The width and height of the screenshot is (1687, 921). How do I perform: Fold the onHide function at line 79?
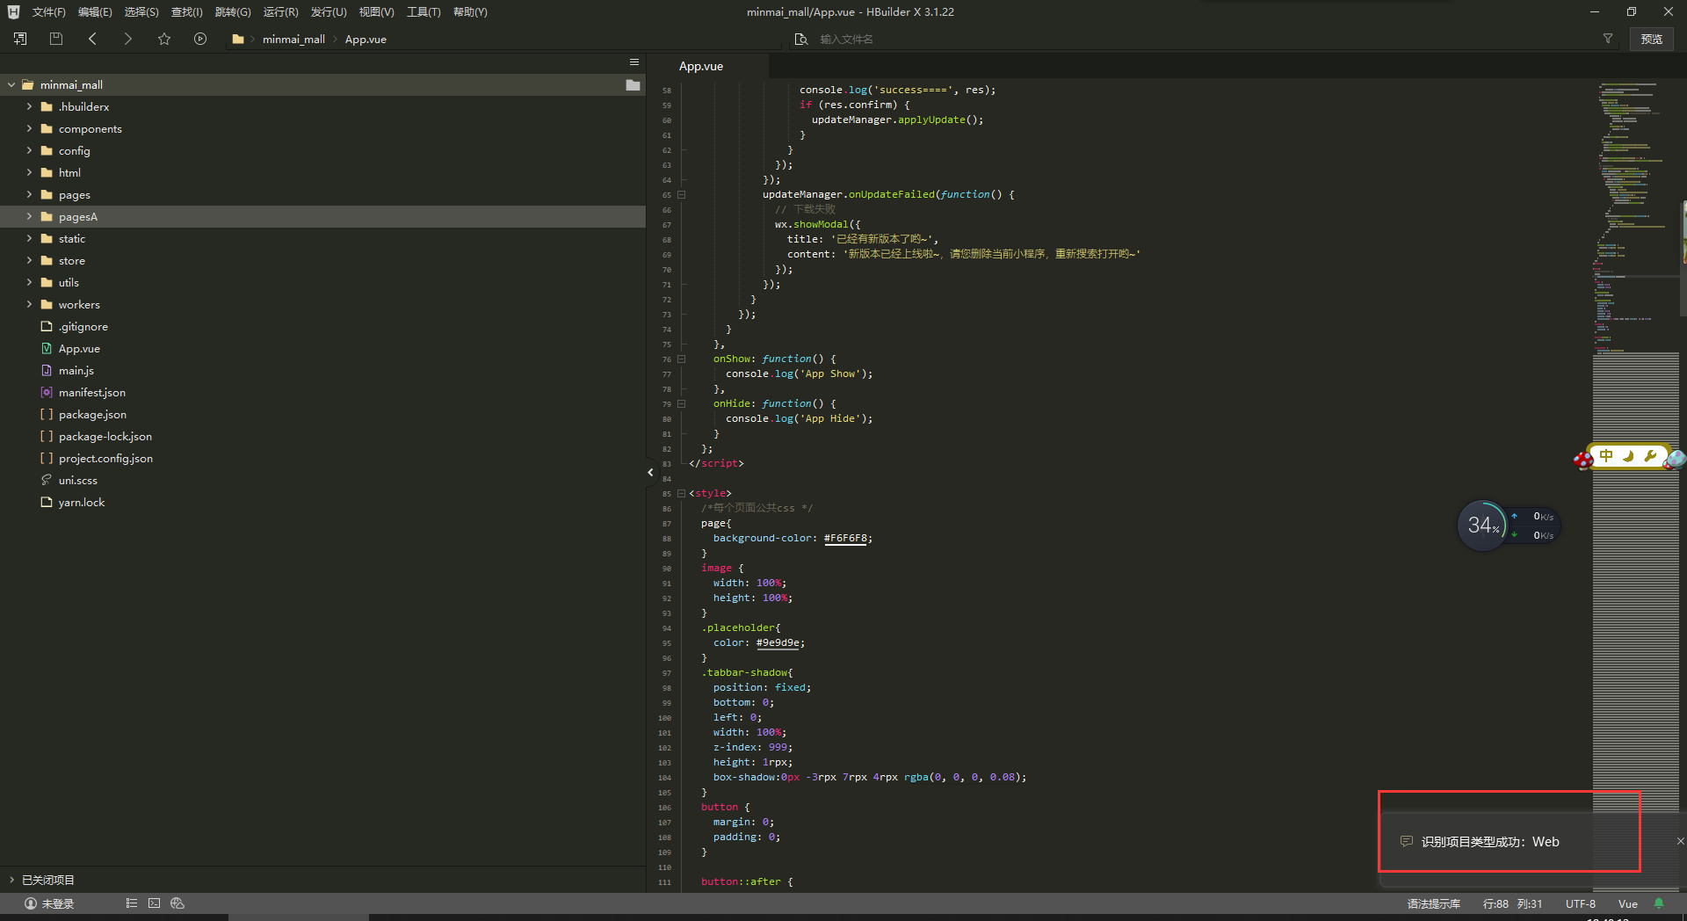681,404
